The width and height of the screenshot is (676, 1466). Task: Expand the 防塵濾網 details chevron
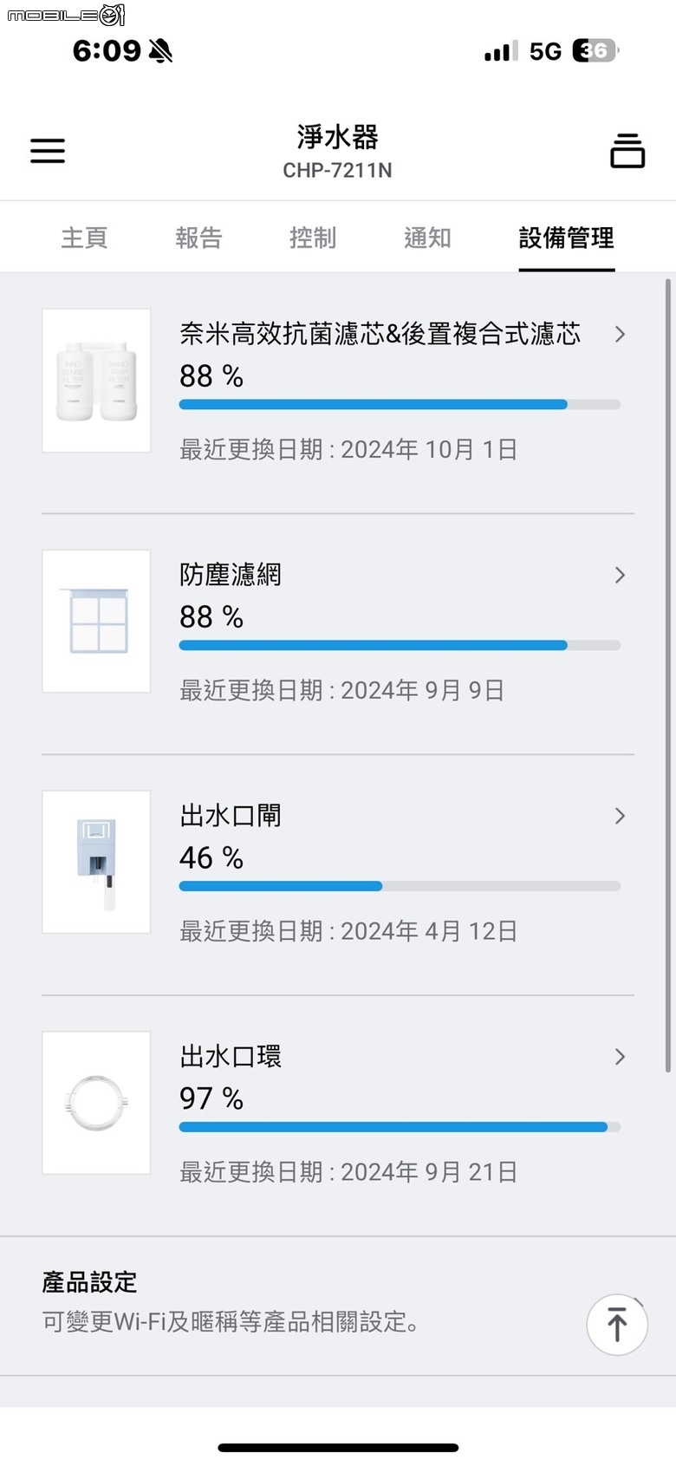click(x=620, y=575)
